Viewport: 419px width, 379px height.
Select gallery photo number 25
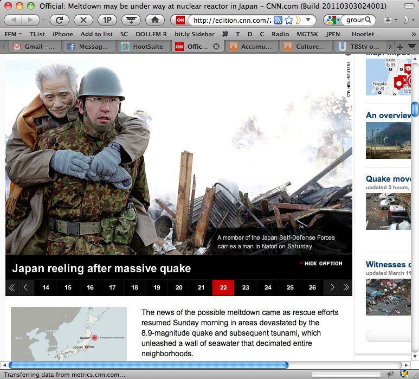tap(290, 287)
